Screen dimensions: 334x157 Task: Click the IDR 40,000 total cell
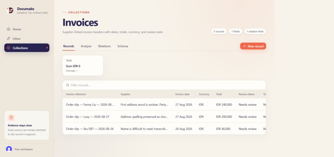tap(223, 129)
